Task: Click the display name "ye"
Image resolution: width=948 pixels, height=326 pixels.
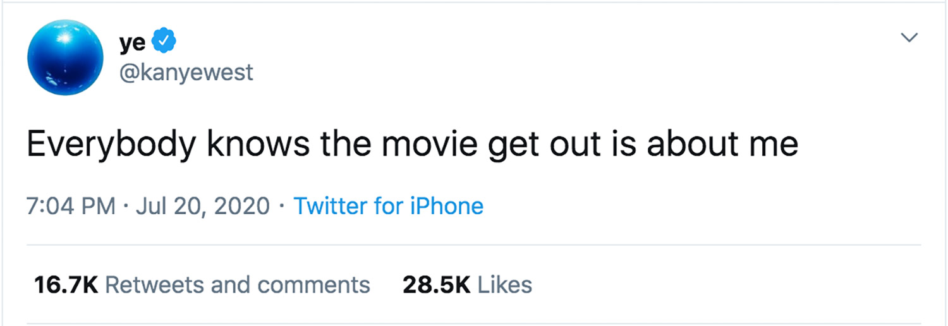Action: [x=132, y=43]
